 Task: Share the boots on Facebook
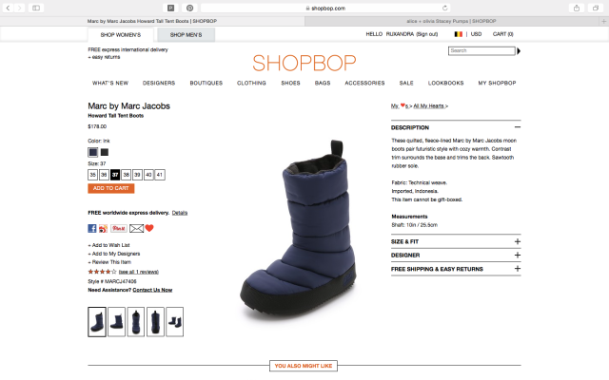(x=92, y=228)
